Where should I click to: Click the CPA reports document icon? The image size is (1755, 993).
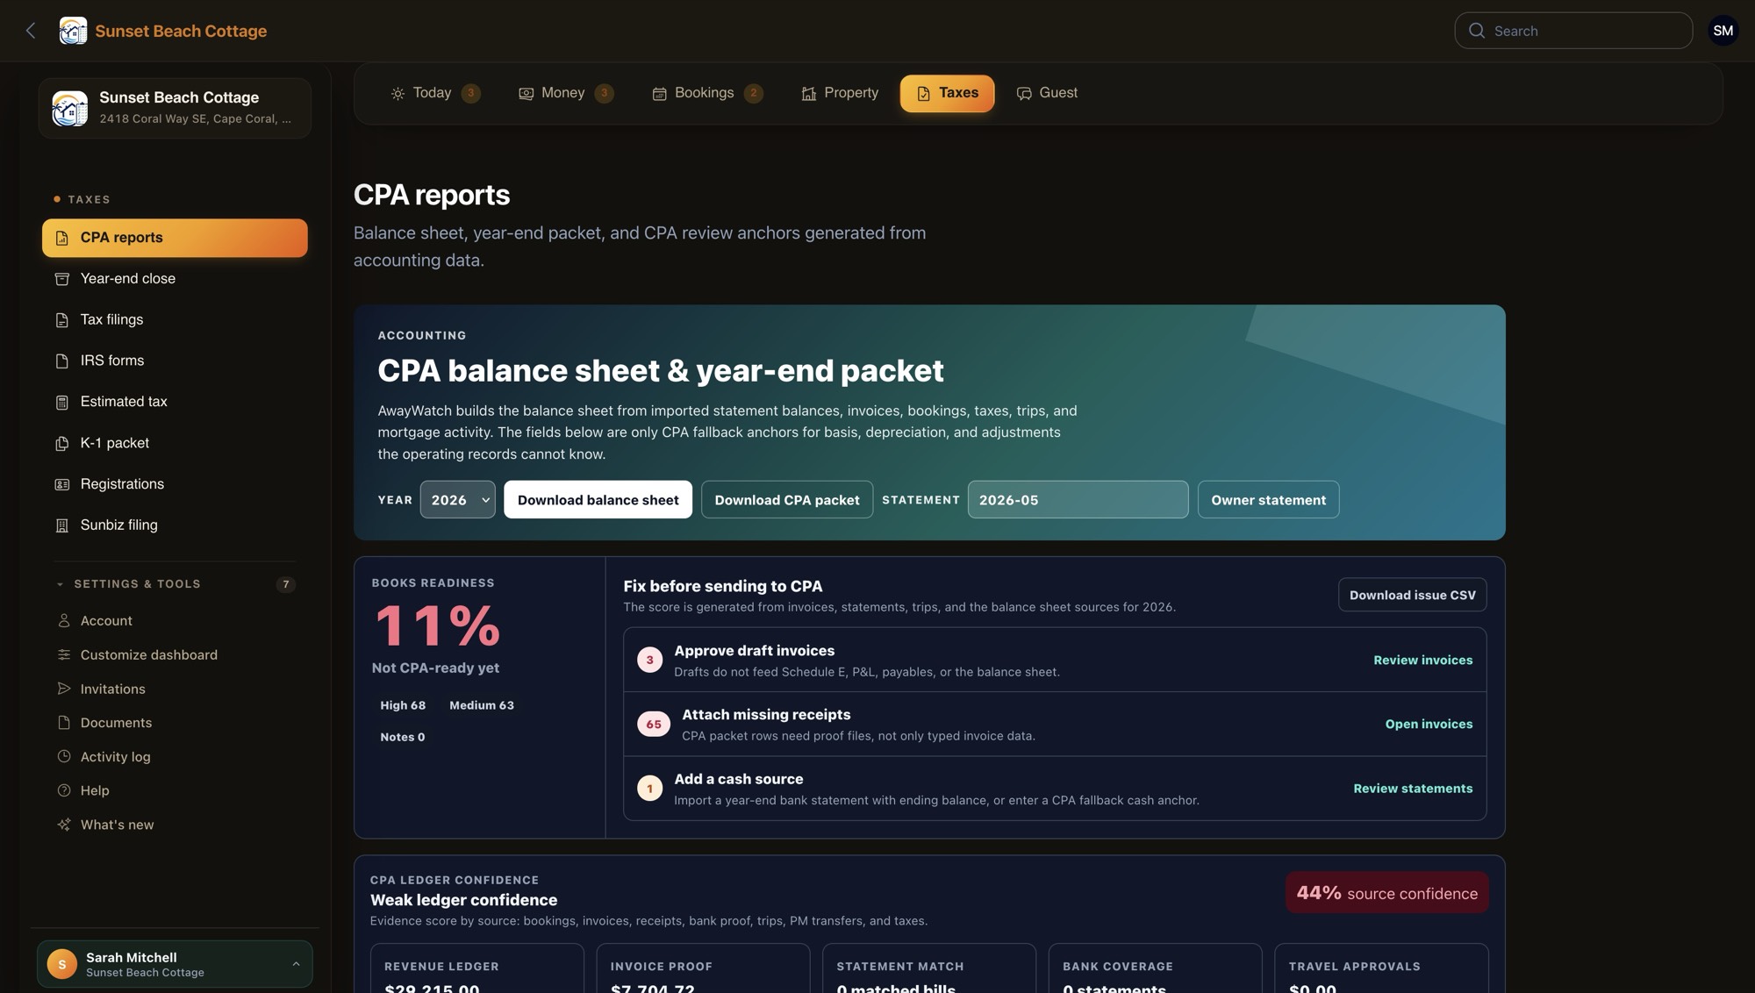62,238
